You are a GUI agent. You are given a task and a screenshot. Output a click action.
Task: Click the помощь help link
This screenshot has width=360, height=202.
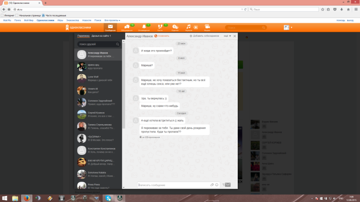point(341,20)
